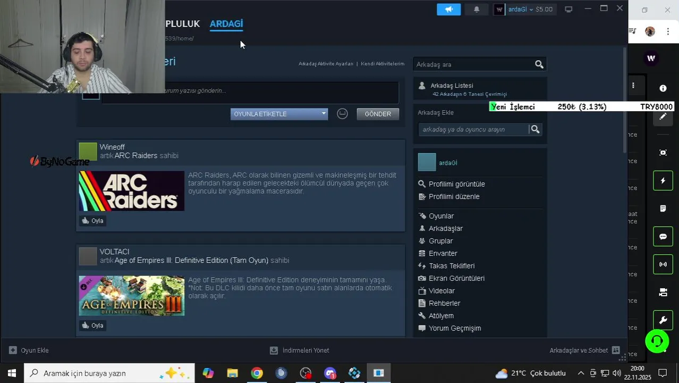Viewport: 679px width, 383px height.
Task: Click the Windows Start button
Action: pos(12,373)
